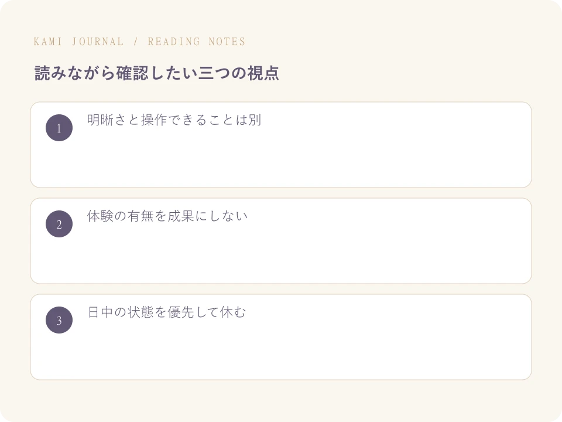The height and width of the screenshot is (422, 562).
Task: Click the word KAMI in the header
Action: pyautogui.click(x=47, y=42)
